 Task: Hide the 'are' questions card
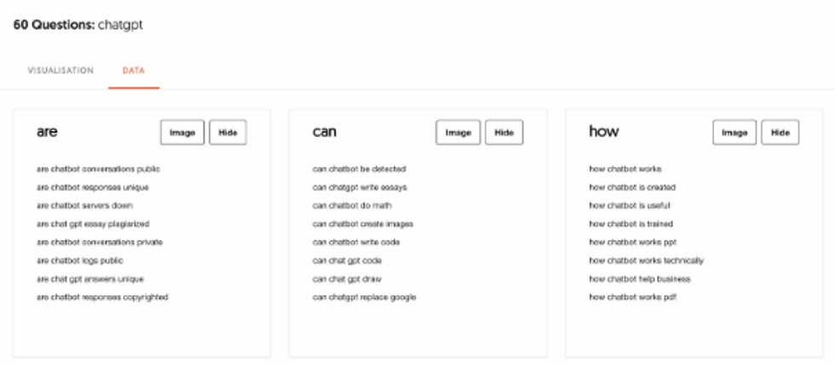coord(227,133)
